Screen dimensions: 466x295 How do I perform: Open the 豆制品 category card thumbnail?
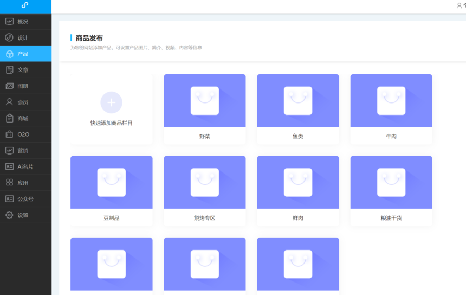point(112,182)
